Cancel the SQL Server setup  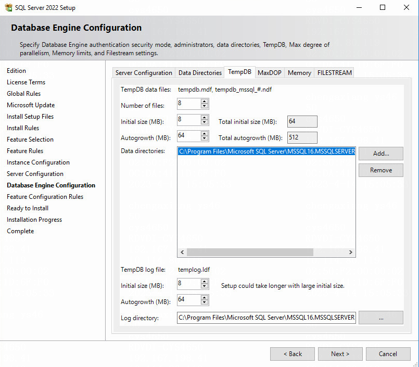tap(388, 354)
